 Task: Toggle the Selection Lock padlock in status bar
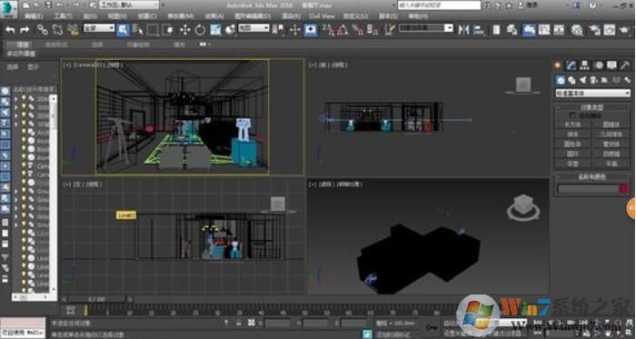pyautogui.click(x=239, y=323)
